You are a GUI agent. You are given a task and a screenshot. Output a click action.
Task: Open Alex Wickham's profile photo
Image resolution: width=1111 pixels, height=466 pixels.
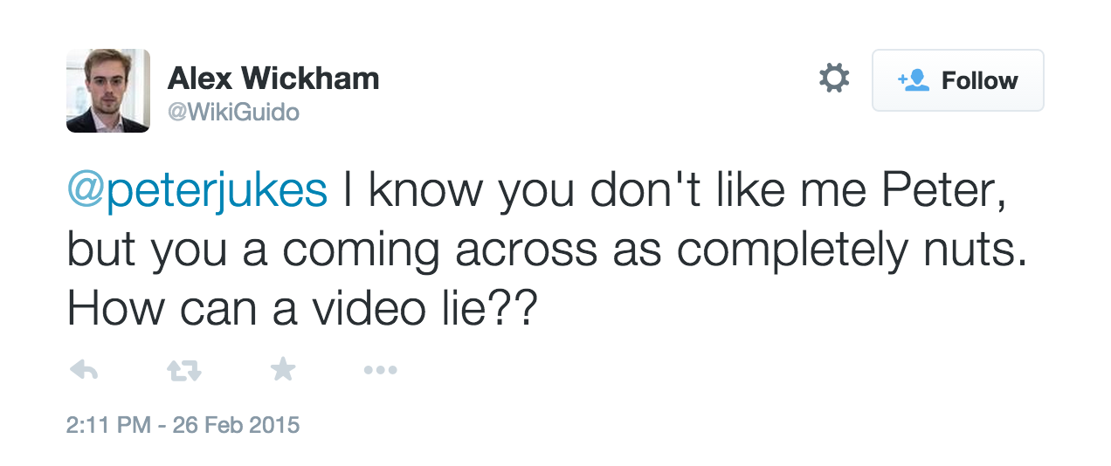pos(108,91)
